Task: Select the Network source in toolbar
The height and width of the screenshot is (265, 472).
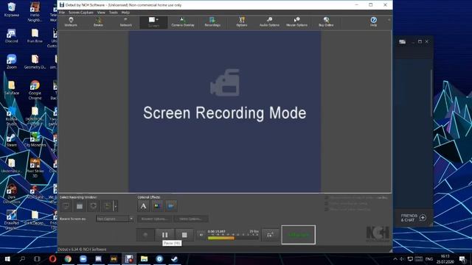Action: pos(126,22)
